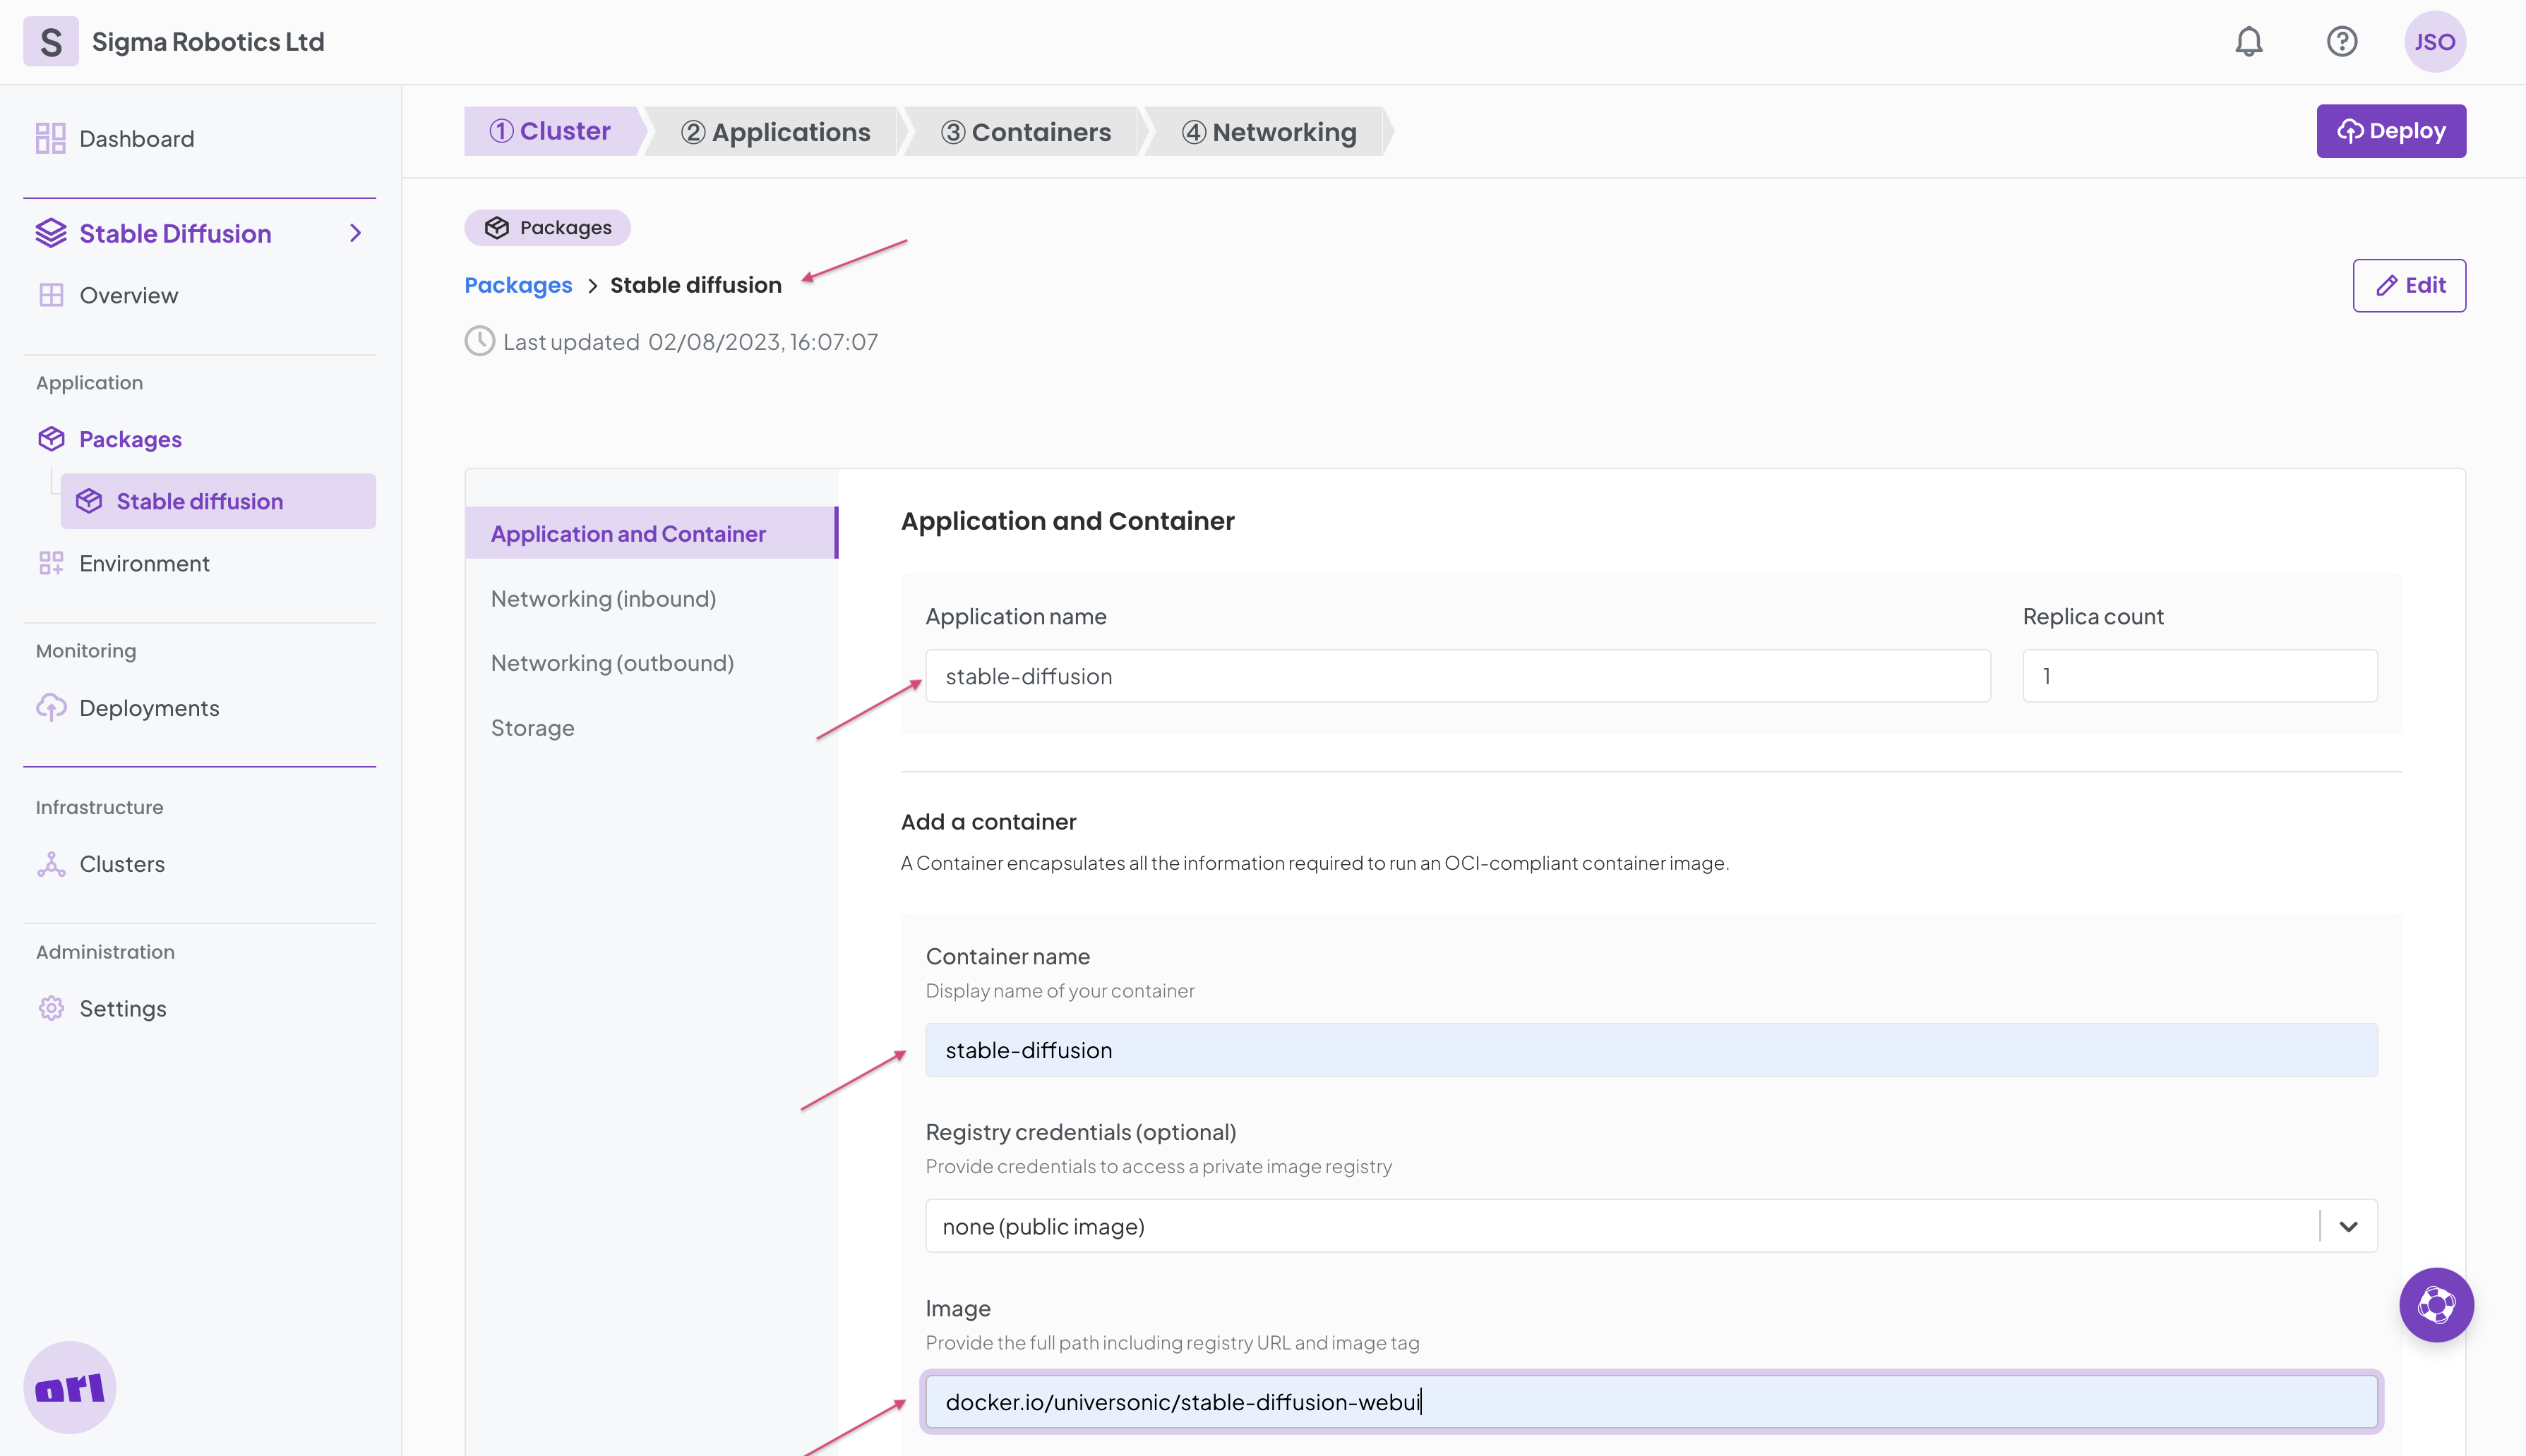Select Application and Container section

(652, 533)
